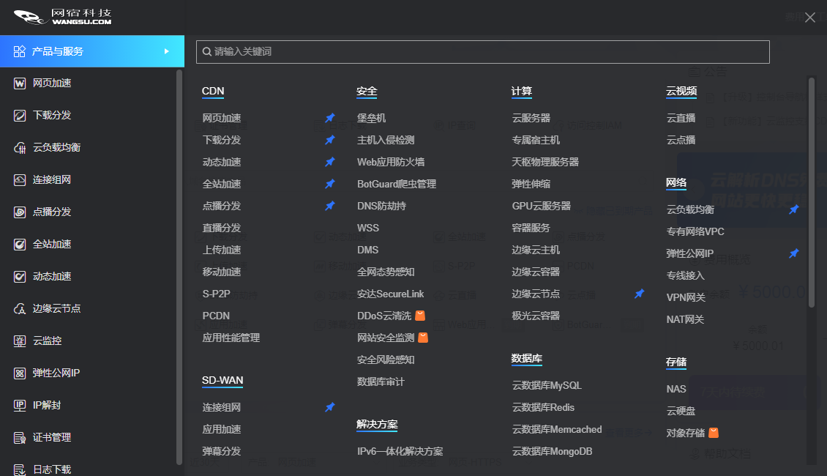Open Web应用防火墙 in the 安全 list
The height and width of the screenshot is (476, 827).
point(391,162)
